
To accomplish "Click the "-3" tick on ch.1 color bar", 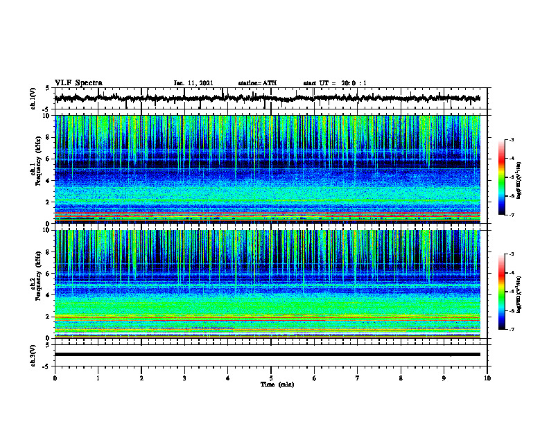I will click(x=512, y=139).
